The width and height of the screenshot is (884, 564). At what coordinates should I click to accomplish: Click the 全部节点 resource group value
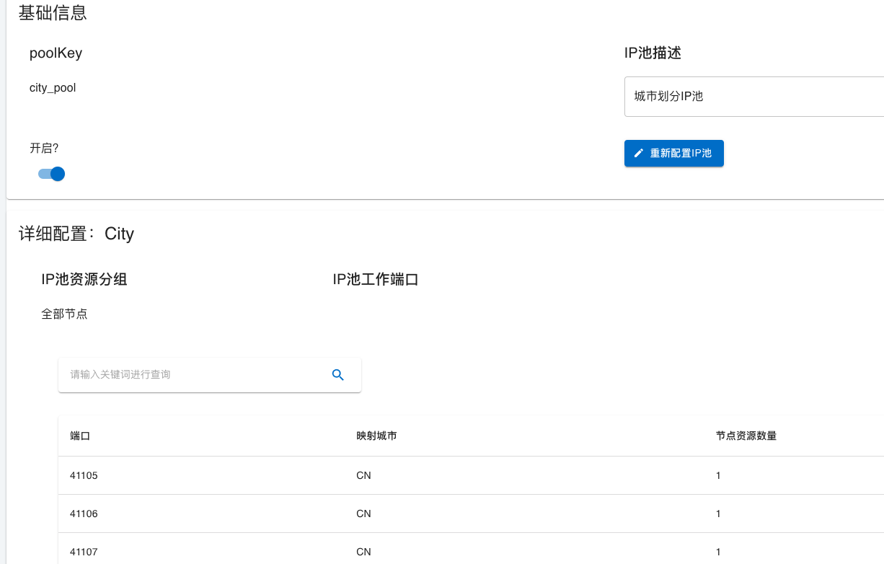(x=64, y=314)
